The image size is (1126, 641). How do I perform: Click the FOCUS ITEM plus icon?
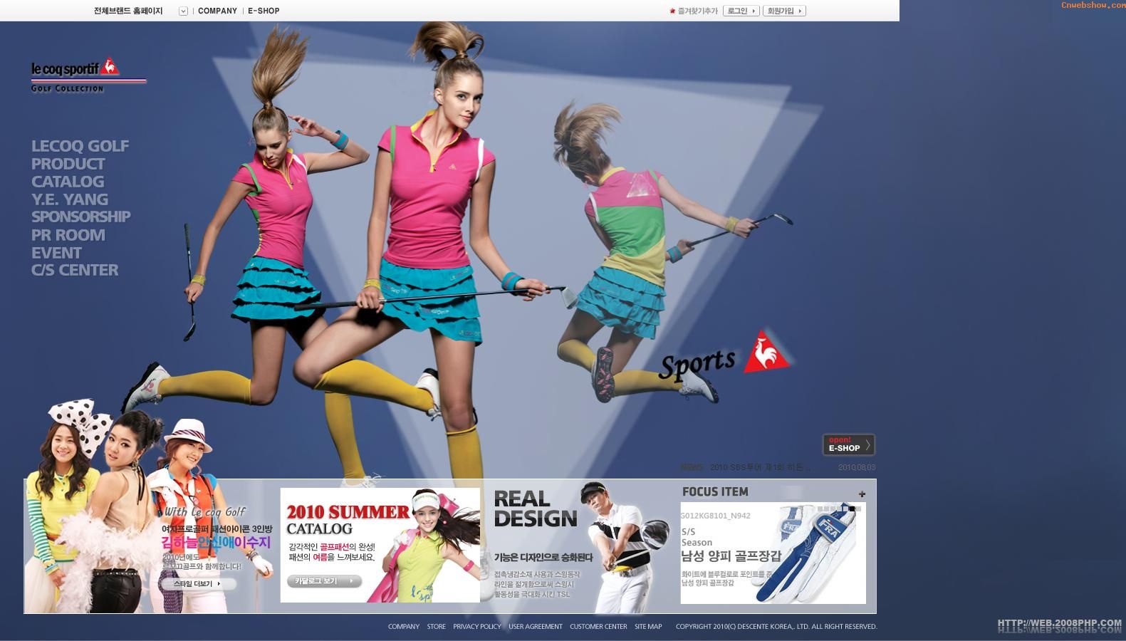(x=862, y=494)
